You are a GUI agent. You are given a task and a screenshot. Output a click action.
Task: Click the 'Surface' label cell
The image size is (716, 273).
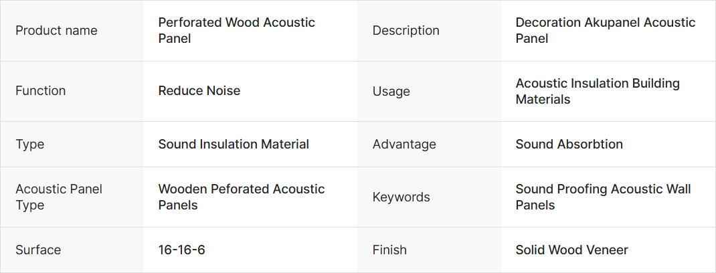tap(38, 250)
